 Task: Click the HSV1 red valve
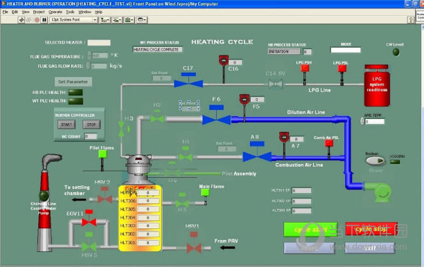[194, 248]
